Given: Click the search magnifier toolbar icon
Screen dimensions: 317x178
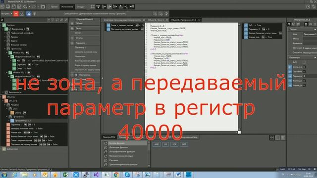Looking at the screenshot, I should coord(25,6).
